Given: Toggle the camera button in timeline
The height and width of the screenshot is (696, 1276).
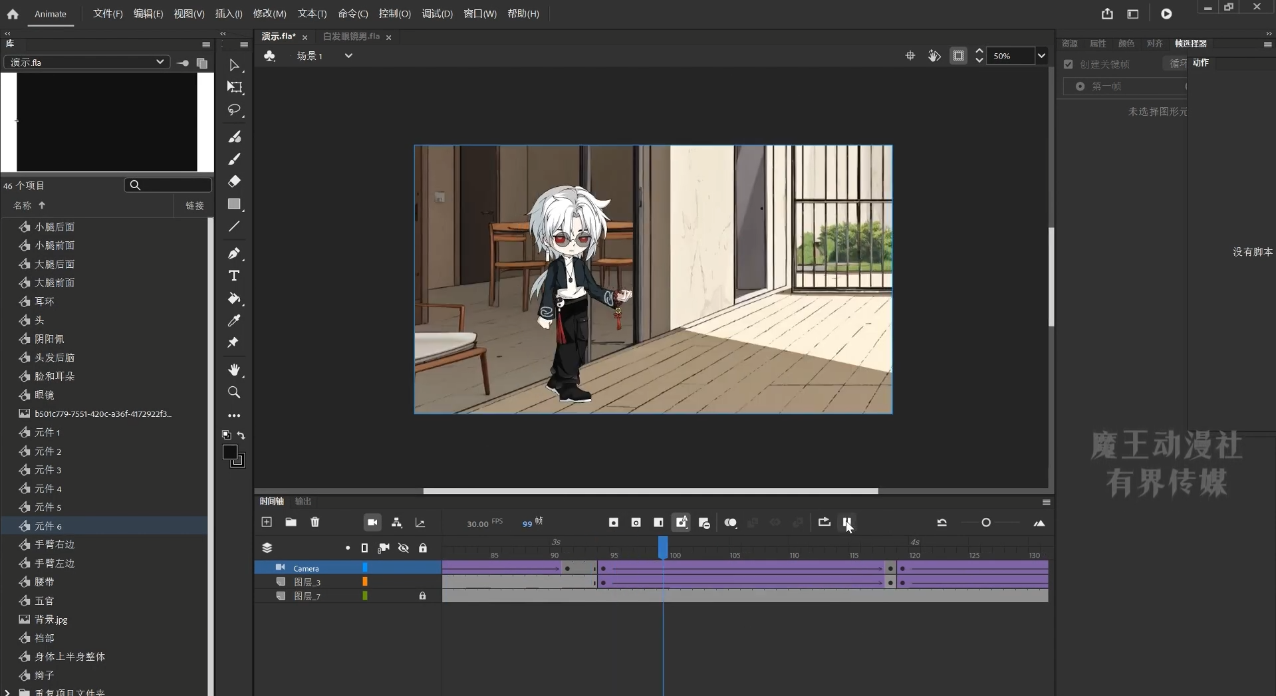Looking at the screenshot, I should click(x=372, y=522).
